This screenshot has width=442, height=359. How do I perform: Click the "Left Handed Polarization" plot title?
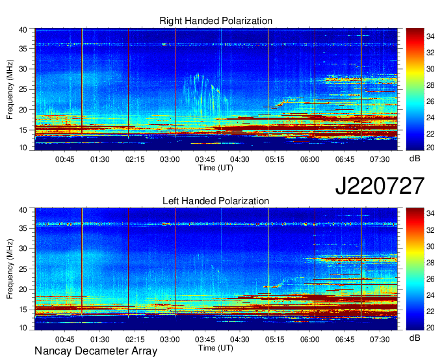216,201
